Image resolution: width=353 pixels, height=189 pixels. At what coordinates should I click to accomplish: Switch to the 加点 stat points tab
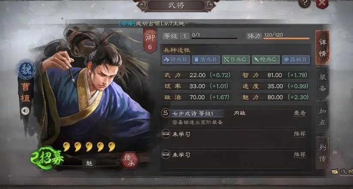click(323, 116)
